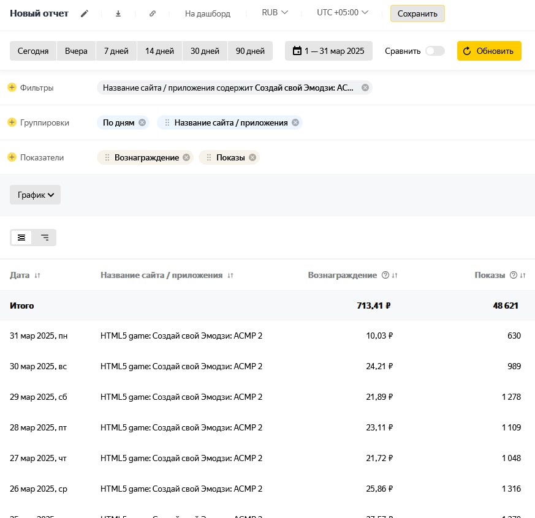Switch to the tree table view
This screenshot has height=518, width=535.
[x=45, y=238]
